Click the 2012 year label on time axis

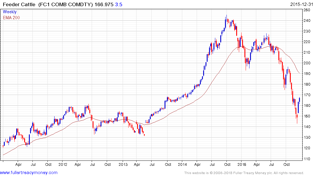tap(63, 164)
